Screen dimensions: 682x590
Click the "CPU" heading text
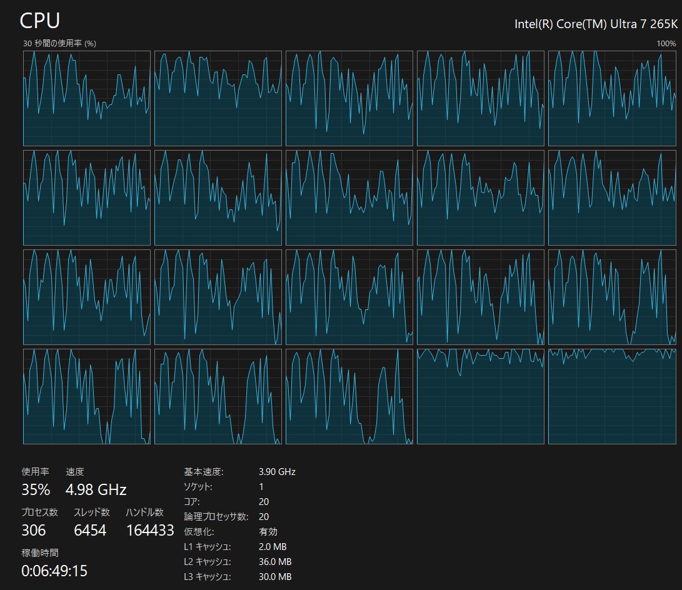click(x=39, y=21)
